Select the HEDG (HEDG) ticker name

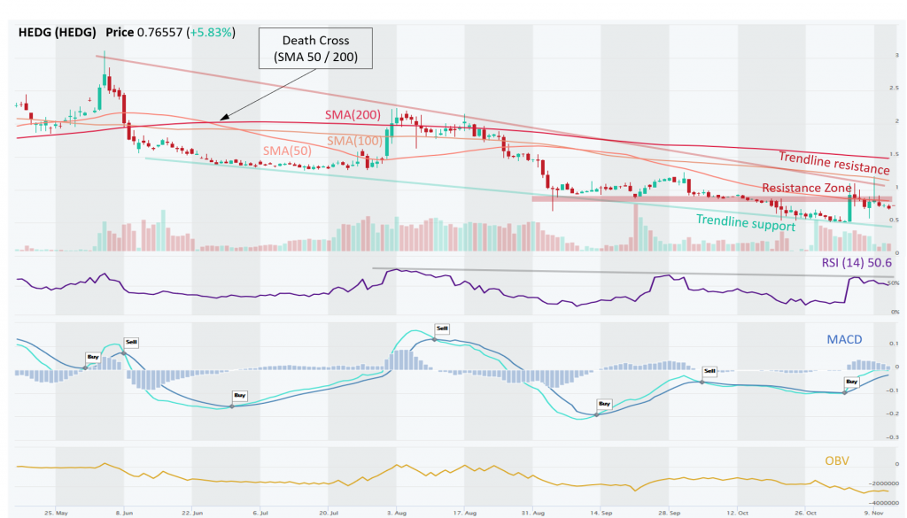(58, 32)
